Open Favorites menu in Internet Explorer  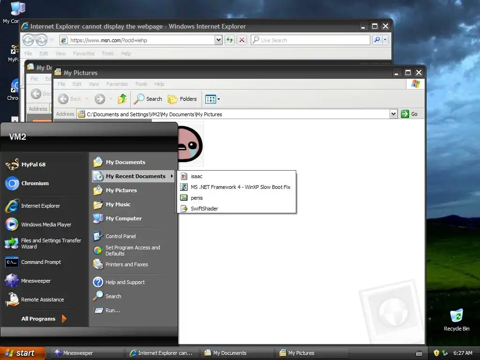click(x=83, y=53)
